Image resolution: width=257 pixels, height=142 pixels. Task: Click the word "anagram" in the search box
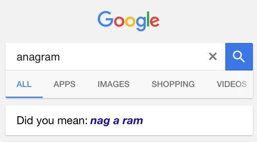[38, 57]
